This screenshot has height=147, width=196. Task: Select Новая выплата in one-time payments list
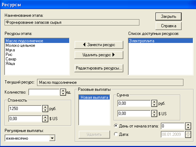[x=94, y=97]
